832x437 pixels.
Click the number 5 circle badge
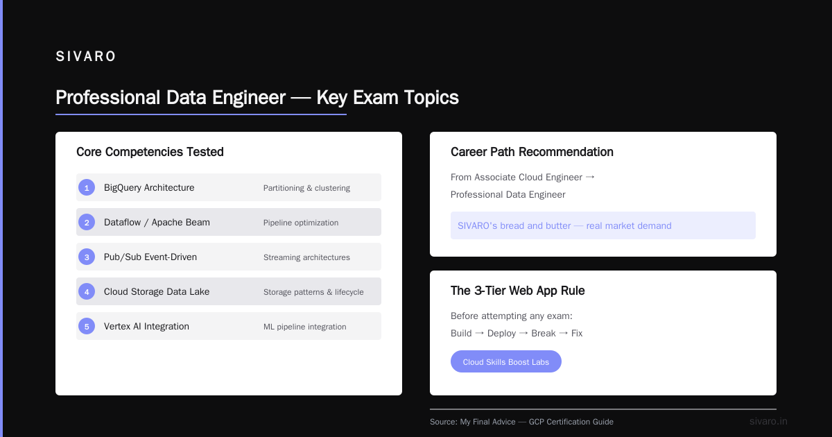[87, 326]
